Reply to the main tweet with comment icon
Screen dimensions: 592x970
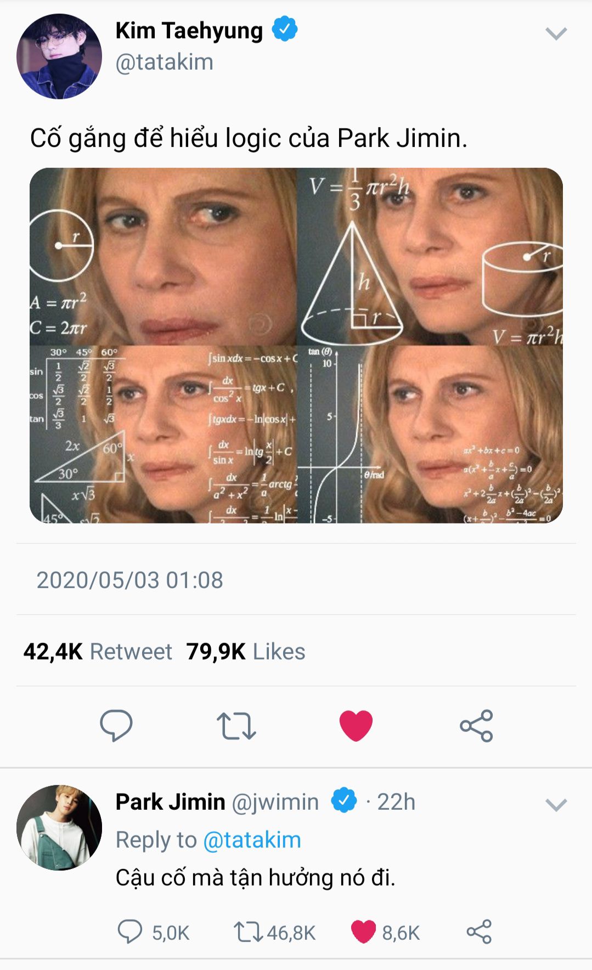(x=116, y=725)
